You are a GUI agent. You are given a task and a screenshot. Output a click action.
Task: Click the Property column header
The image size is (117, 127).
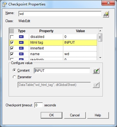click(x=46, y=31)
